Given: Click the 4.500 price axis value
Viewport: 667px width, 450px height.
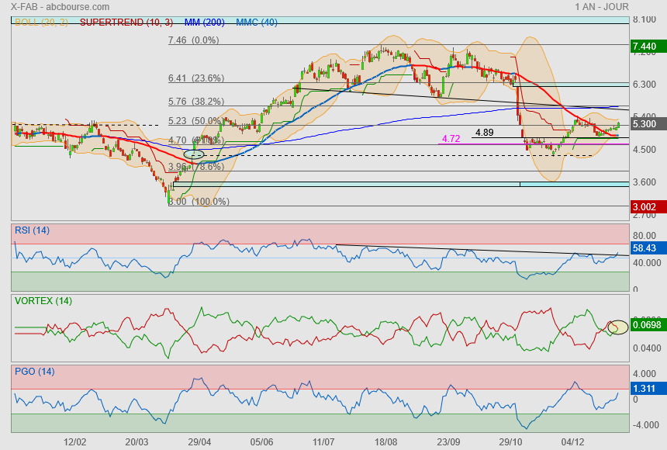Looking at the screenshot, I should (644, 150).
